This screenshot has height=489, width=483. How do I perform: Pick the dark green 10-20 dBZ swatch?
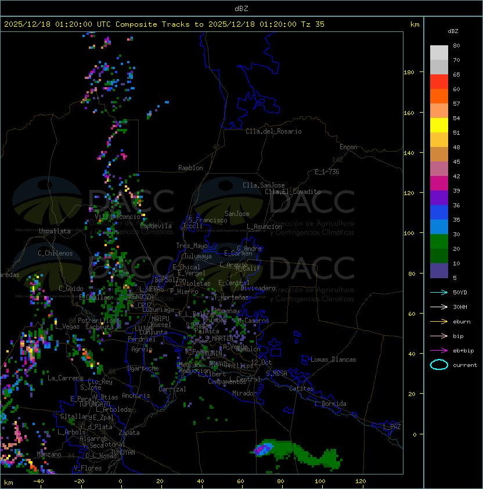coord(439,256)
